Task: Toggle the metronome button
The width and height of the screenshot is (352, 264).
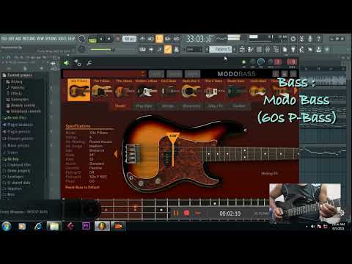Action: (142, 39)
